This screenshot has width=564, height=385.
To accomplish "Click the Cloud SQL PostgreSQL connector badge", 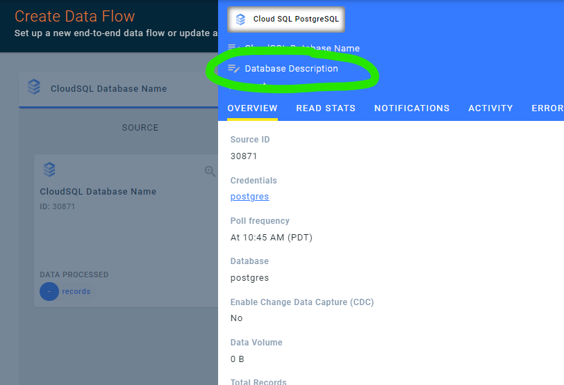I will coord(286,19).
